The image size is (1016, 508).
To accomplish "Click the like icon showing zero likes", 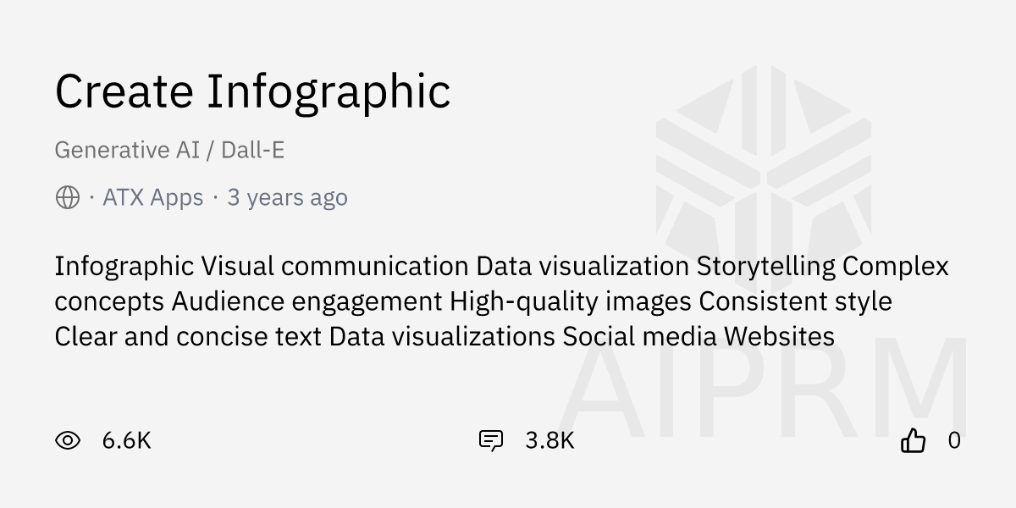I will [914, 440].
